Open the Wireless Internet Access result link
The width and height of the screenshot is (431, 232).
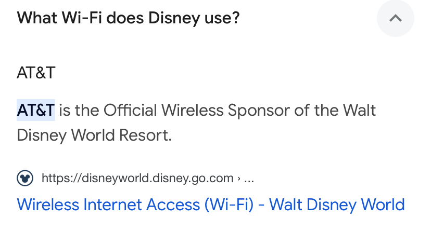tap(211, 204)
